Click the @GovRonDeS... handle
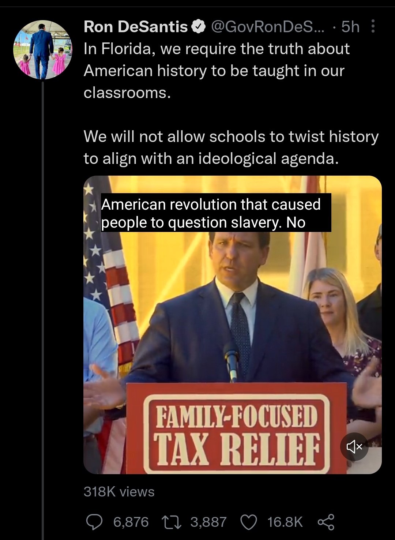395x540 pixels. tap(268, 27)
